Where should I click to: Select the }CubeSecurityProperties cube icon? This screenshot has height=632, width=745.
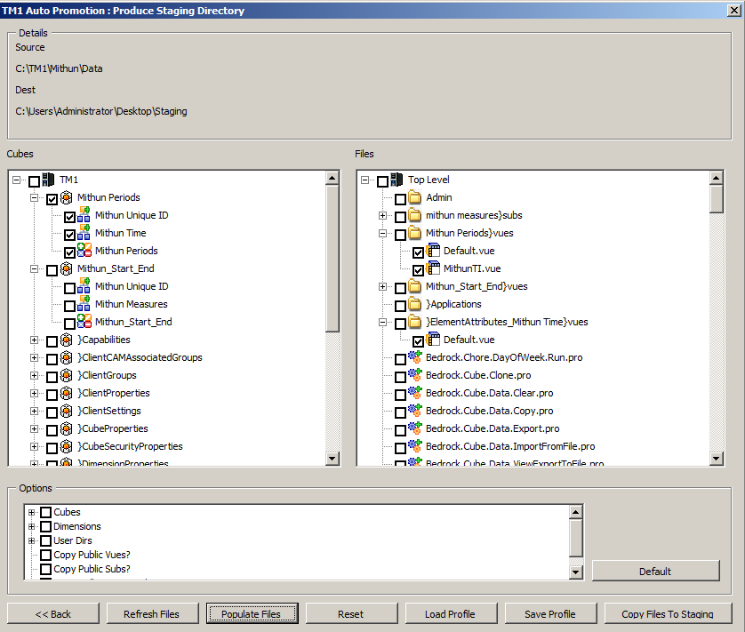coord(67,447)
